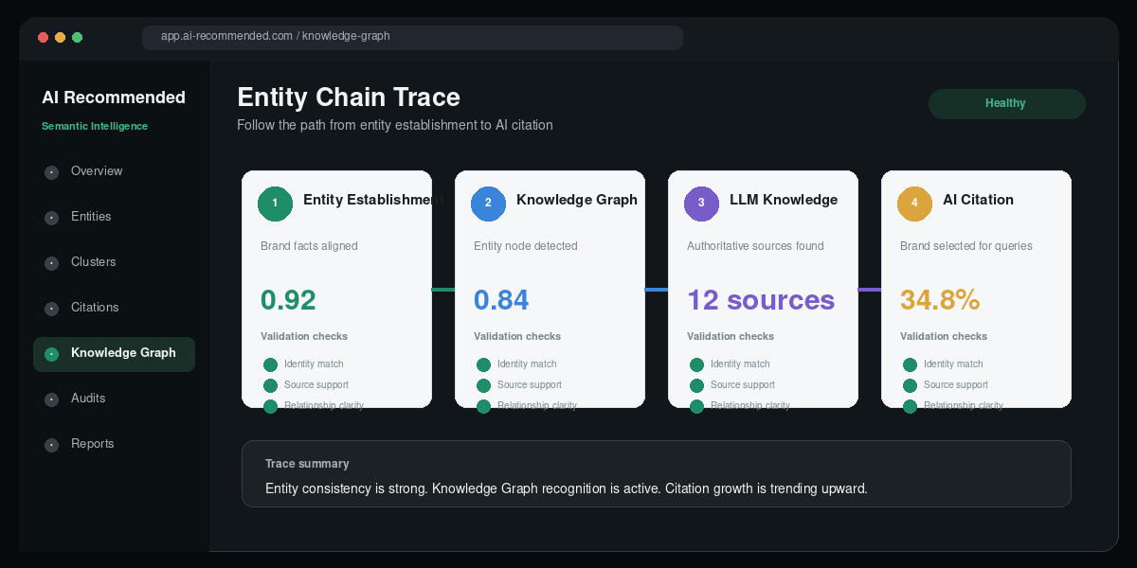Click the step 1 green circle badge
This screenshot has height=568, width=1137.
pos(275,204)
